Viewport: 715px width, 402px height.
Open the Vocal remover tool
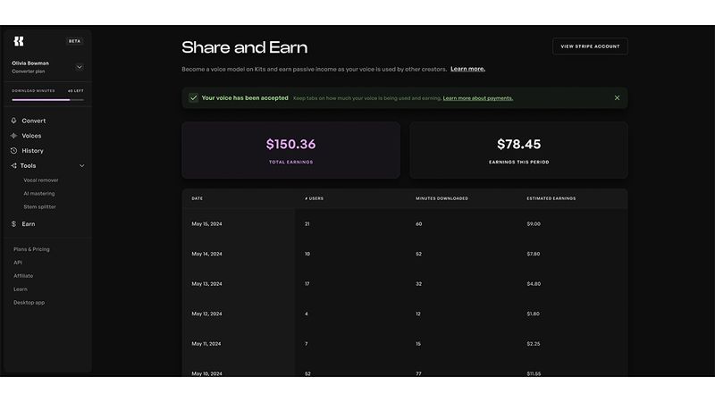tap(41, 180)
